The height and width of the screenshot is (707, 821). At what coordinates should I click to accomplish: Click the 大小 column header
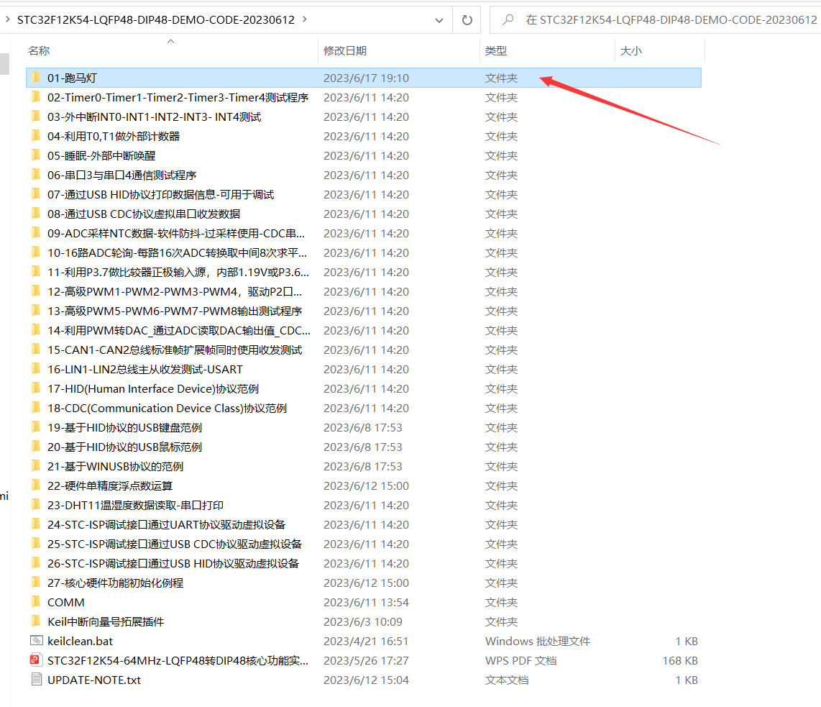pyautogui.click(x=630, y=50)
